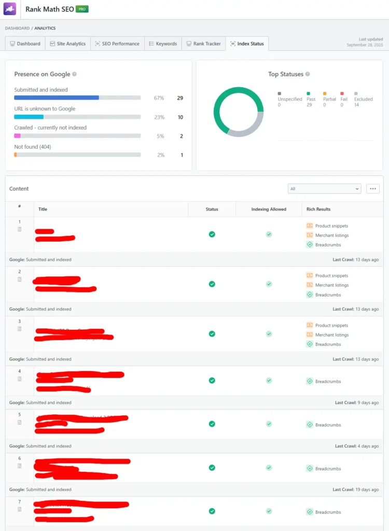389x531 pixels.
Task: Click help icon beside Top Statuses
Action: tap(308, 74)
